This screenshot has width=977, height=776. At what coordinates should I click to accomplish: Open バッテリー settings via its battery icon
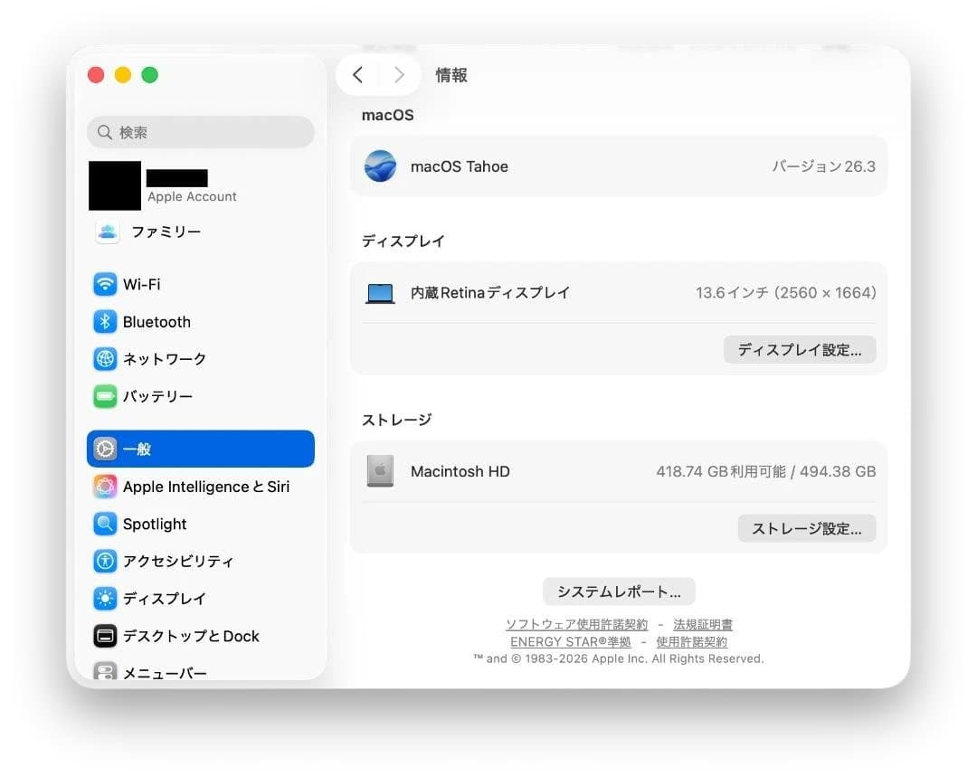(x=106, y=396)
